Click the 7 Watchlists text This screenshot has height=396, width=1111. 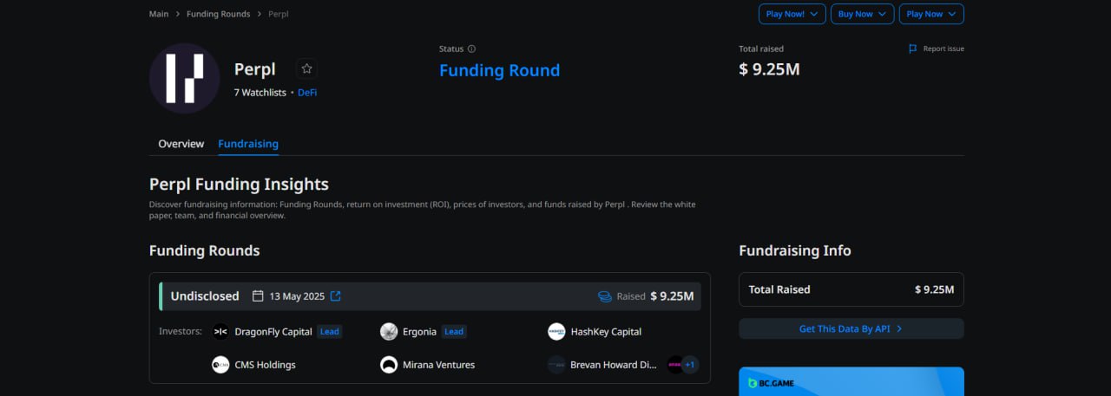(260, 93)
